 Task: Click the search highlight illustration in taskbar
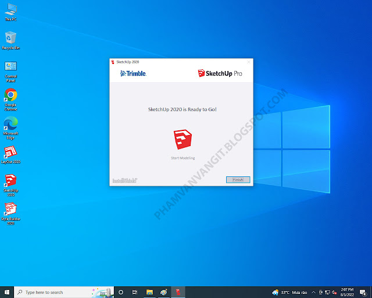102,292
